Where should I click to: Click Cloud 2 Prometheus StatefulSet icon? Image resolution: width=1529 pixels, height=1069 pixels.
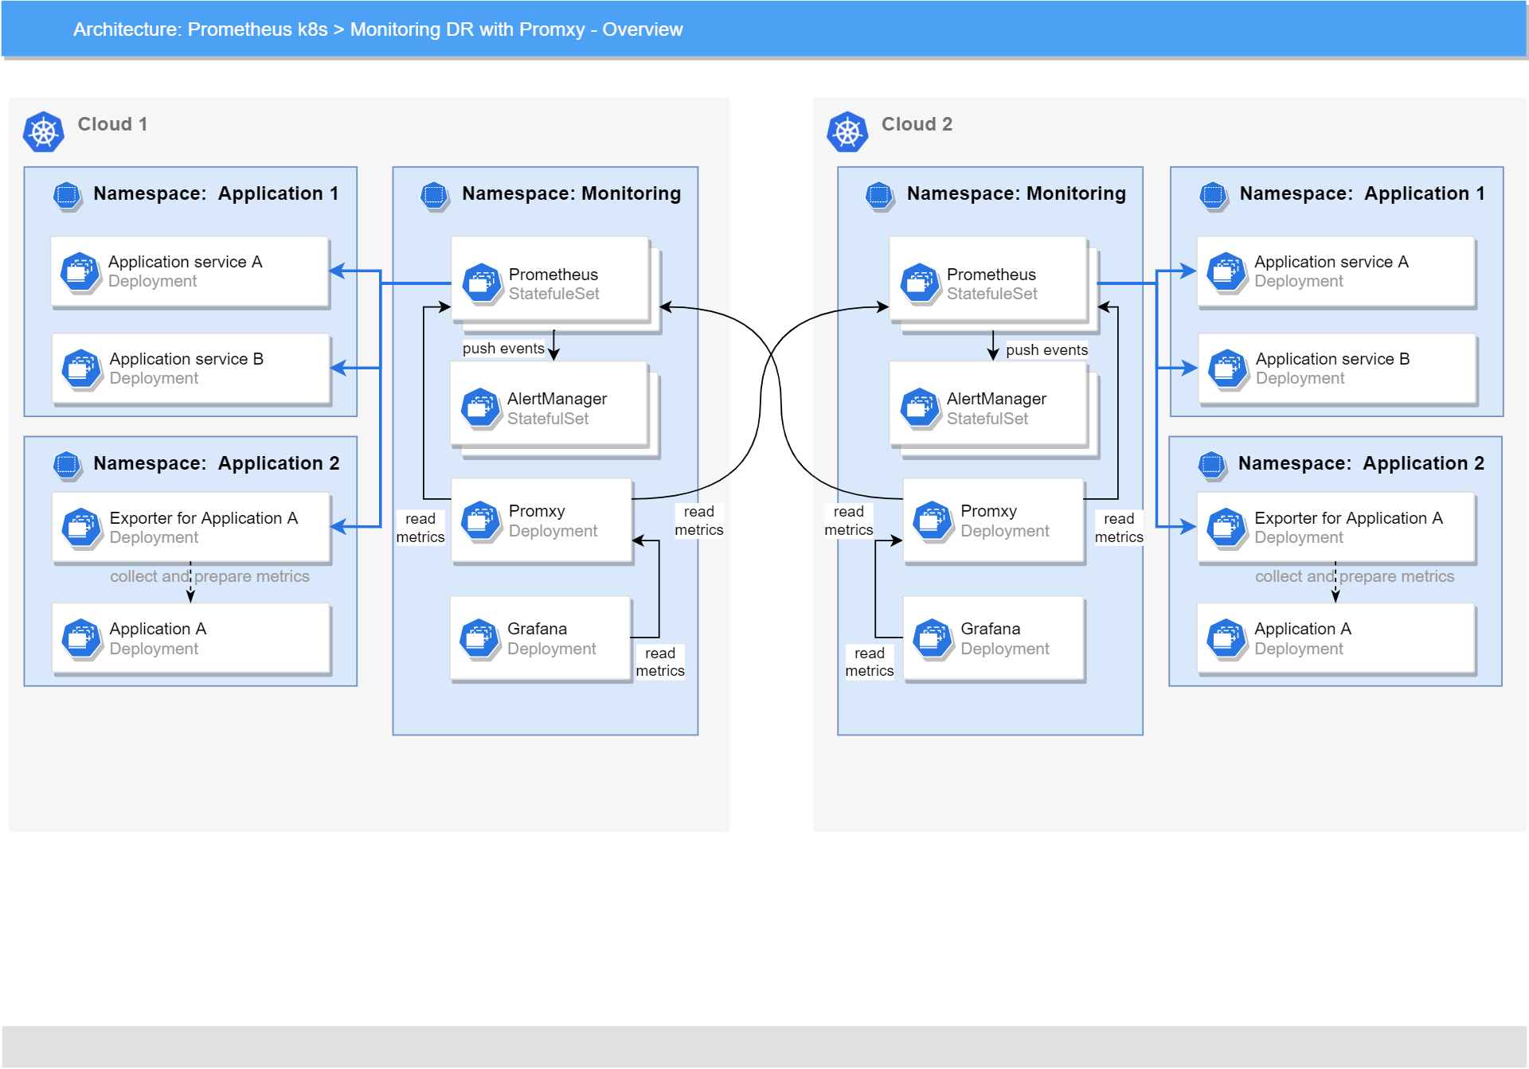coord(920,283)
